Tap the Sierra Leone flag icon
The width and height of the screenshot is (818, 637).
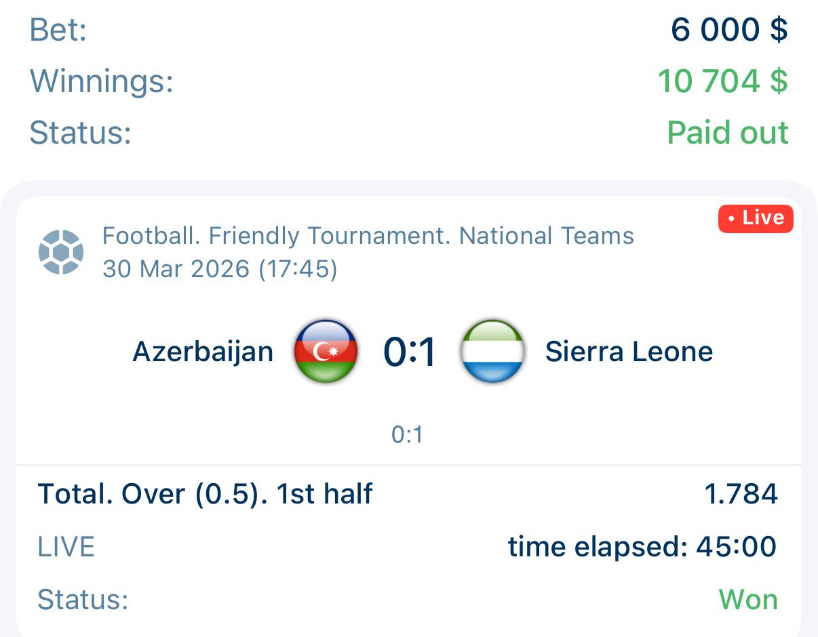pos(492,351)
